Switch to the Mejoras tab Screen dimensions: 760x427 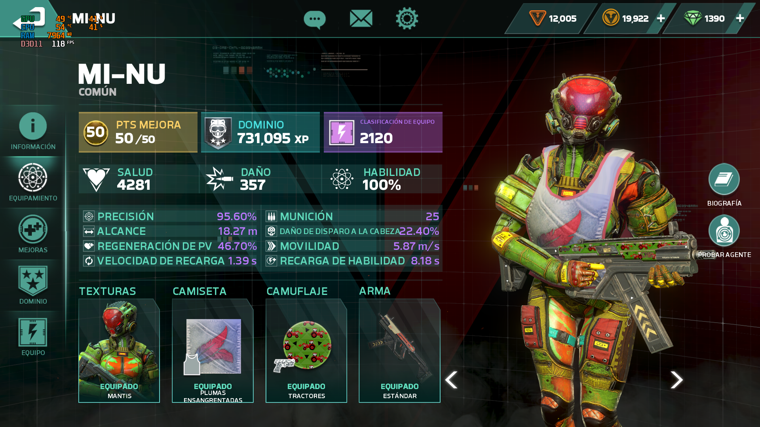coord(33,234)
